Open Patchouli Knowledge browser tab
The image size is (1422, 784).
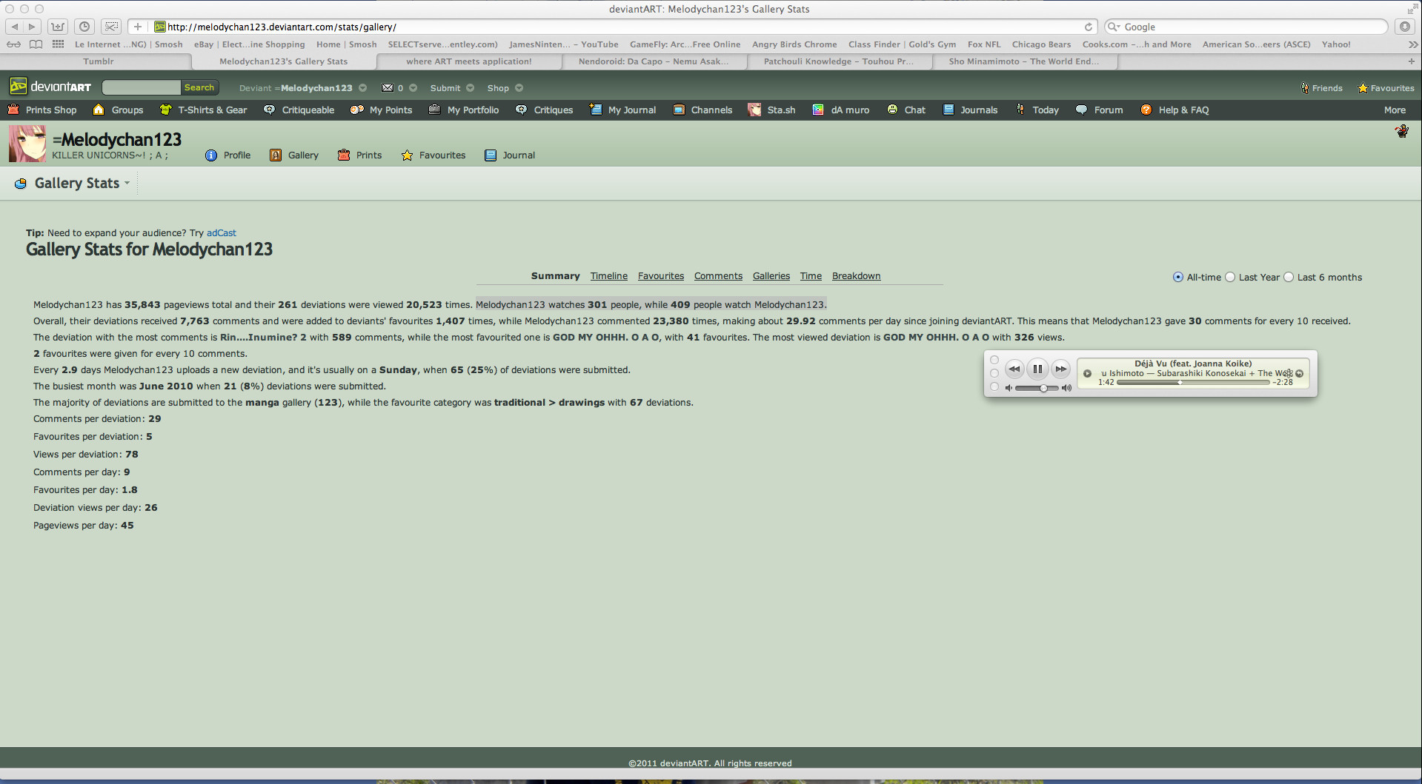(838, 61)
